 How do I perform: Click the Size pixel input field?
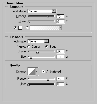(61, 57)
